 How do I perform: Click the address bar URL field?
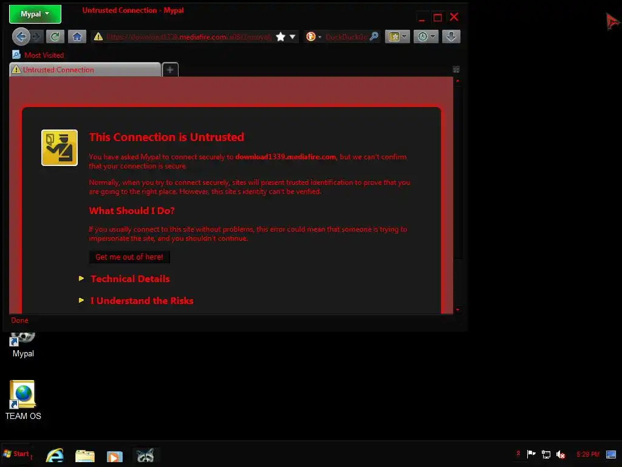pos(188,37)
